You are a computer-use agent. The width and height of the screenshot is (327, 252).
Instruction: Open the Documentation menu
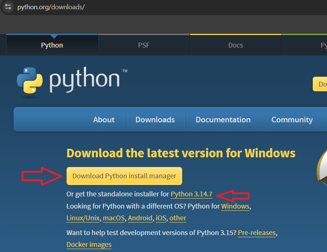point(223,120)
